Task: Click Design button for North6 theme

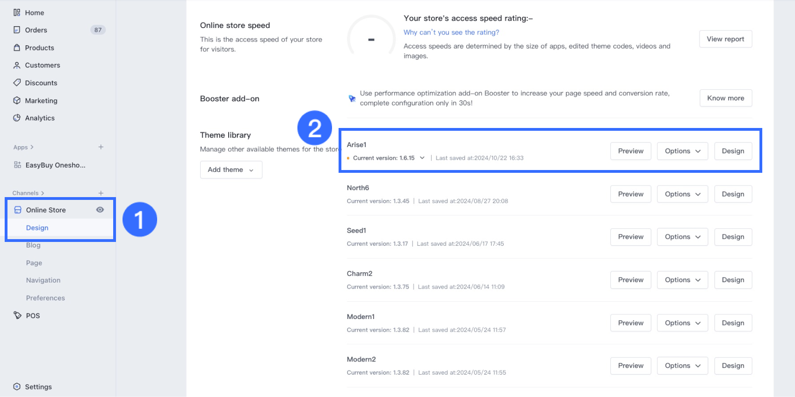Action: tap(733, 194)
